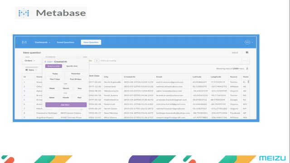Click the plus icon beside Add a grouping
The width and height of the screenshot is (290, 163).
click(97, 61)
